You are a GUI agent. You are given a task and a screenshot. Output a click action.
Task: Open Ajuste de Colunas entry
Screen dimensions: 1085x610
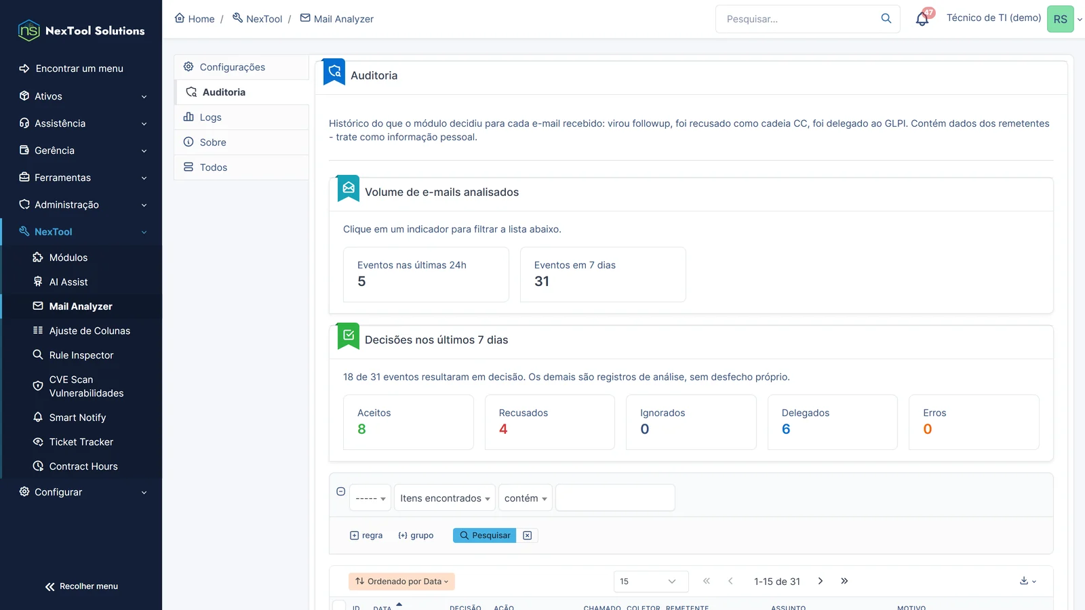(81, 331)
